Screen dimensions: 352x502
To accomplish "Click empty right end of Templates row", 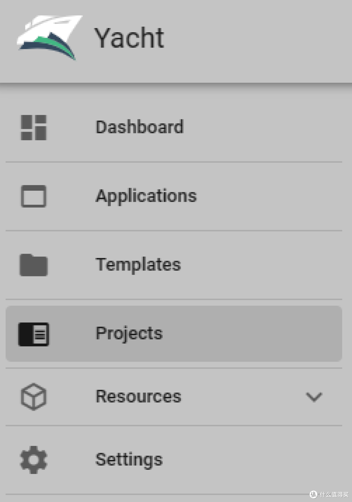I will pyautogui.click(x=293, y=265).
